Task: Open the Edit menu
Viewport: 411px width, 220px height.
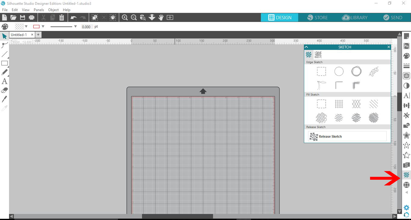Action: 15,10
